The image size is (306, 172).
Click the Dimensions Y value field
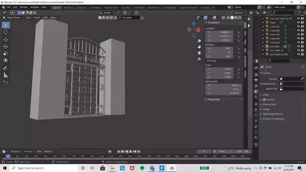224,89
